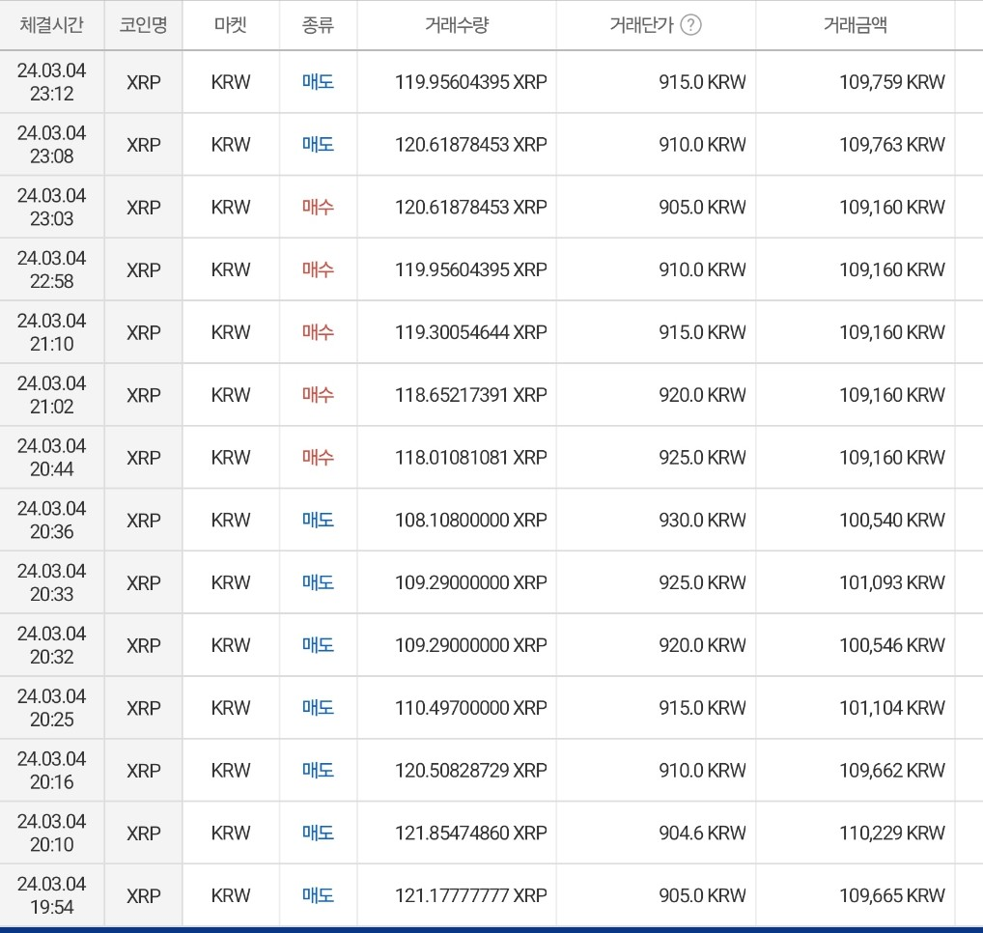Click XRP coin name in 20:25 row
983x933 pixels.
click(x=144, y=708)
